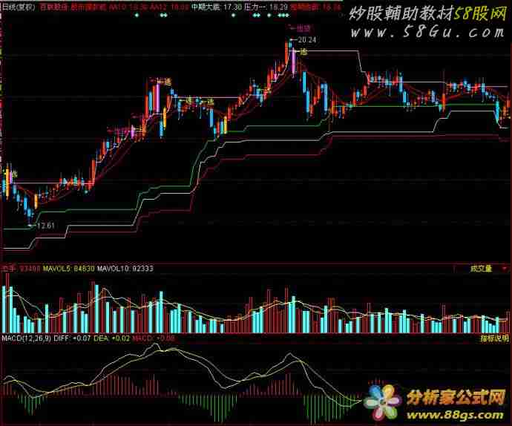Click the 日线(复权) period label
Image resolution: width=512 pixels, height=426 pixels.
pos(19,7)
